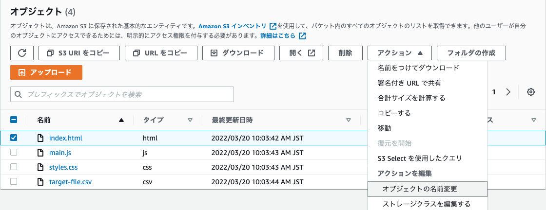Select コピーする menu item
Viewport: 546px width, 210px height.
click(427, 113)
